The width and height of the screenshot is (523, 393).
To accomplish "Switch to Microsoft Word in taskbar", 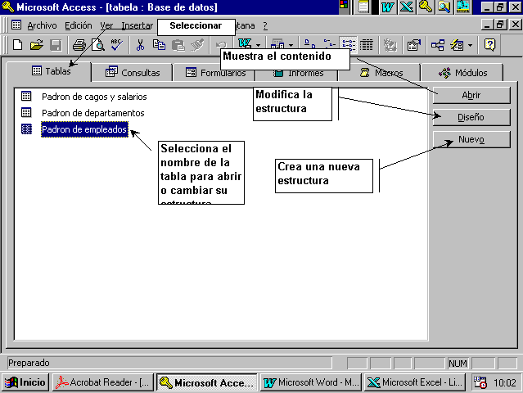I will [311, 382].
